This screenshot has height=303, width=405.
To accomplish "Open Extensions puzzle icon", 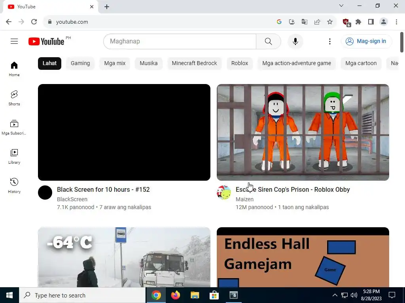I will tap(358, 22).
